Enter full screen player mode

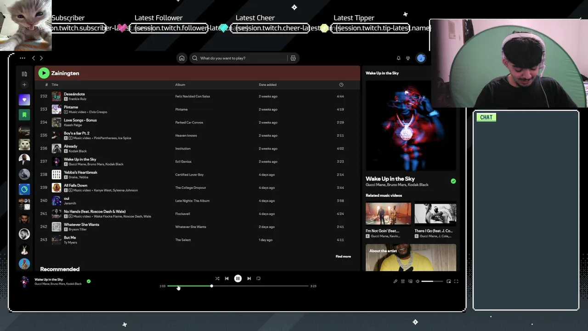point(456,281)
